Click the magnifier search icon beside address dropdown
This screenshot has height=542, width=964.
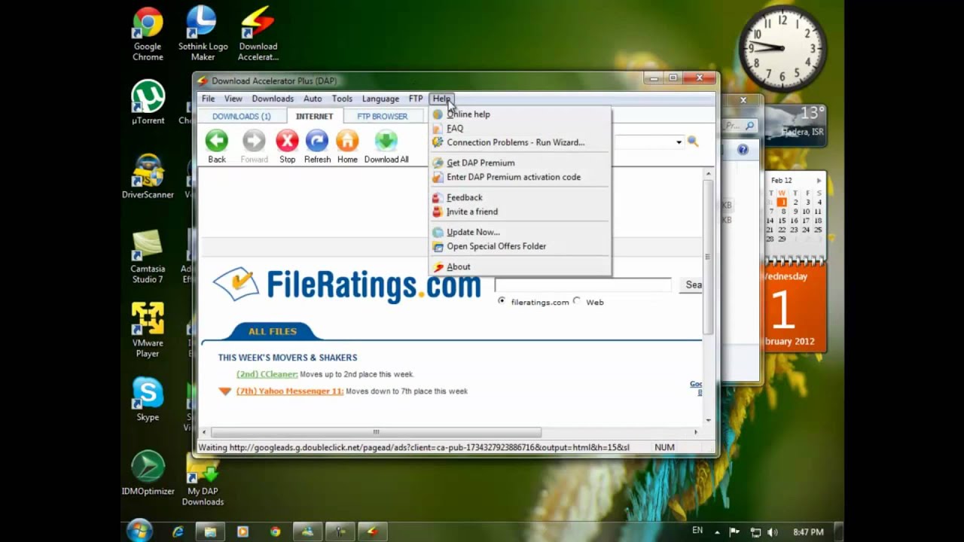693,142
